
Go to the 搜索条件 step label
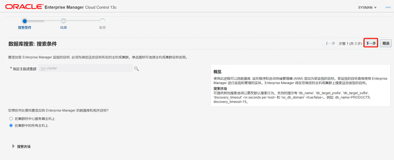pyautogui.click(x=25, y=28)
